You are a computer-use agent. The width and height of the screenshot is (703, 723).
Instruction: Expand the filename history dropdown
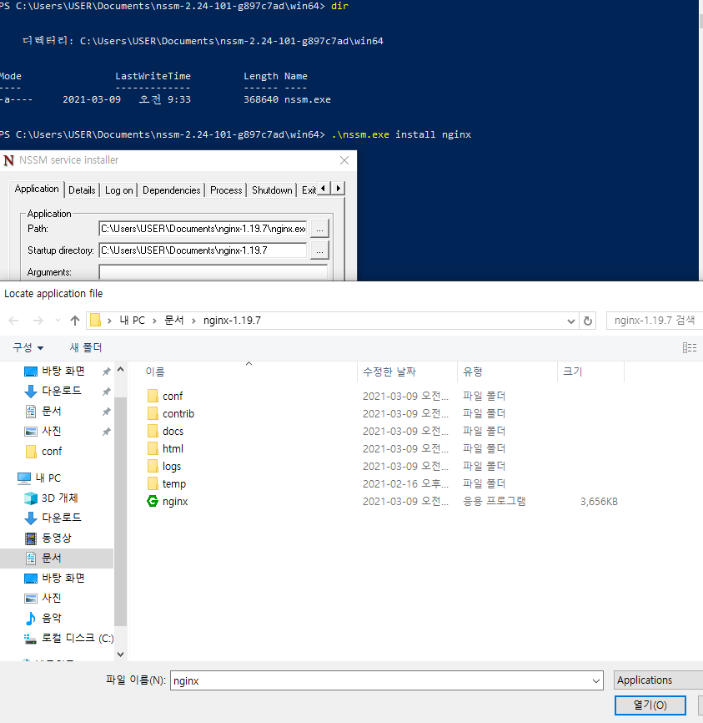tap(596, 680)
